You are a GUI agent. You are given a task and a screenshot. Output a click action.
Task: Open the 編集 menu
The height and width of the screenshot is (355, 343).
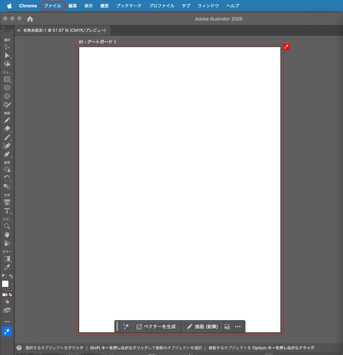[73, 6]
